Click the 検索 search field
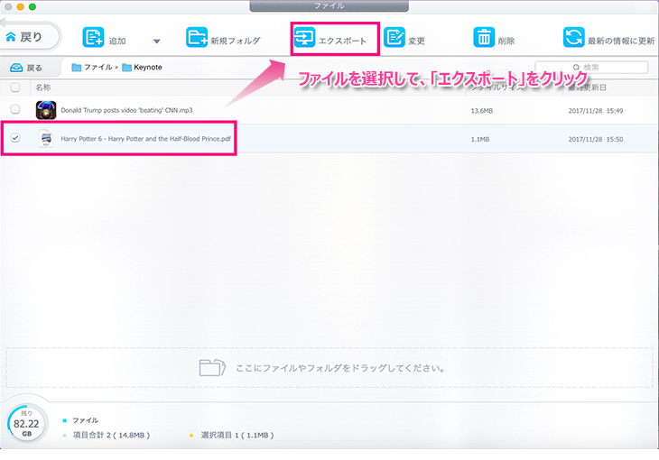 [x=591, y=68]
